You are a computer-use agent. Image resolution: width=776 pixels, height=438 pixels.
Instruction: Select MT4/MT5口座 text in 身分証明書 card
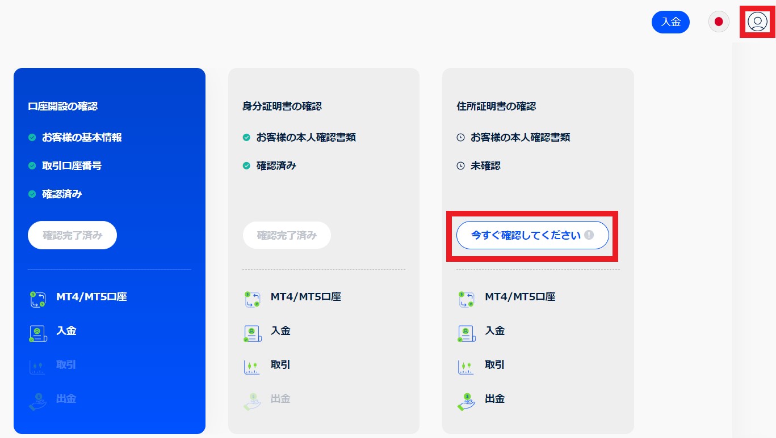[x=306, y=296]
